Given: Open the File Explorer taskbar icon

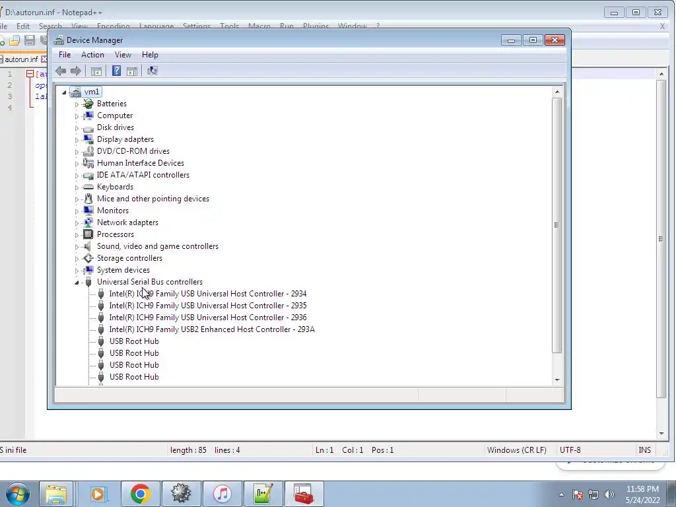Looking at the screenshot, I should pyautogui.click(x=57, y=494).
